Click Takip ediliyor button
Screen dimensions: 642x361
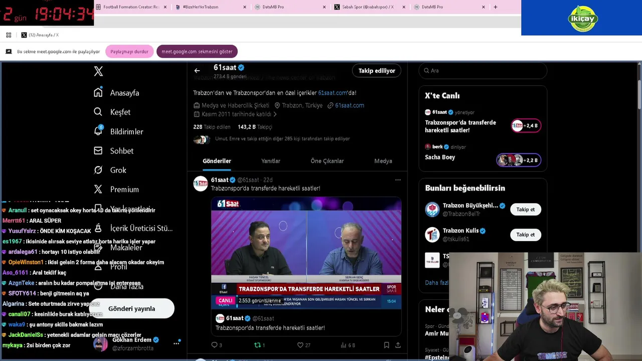(377, 71)
